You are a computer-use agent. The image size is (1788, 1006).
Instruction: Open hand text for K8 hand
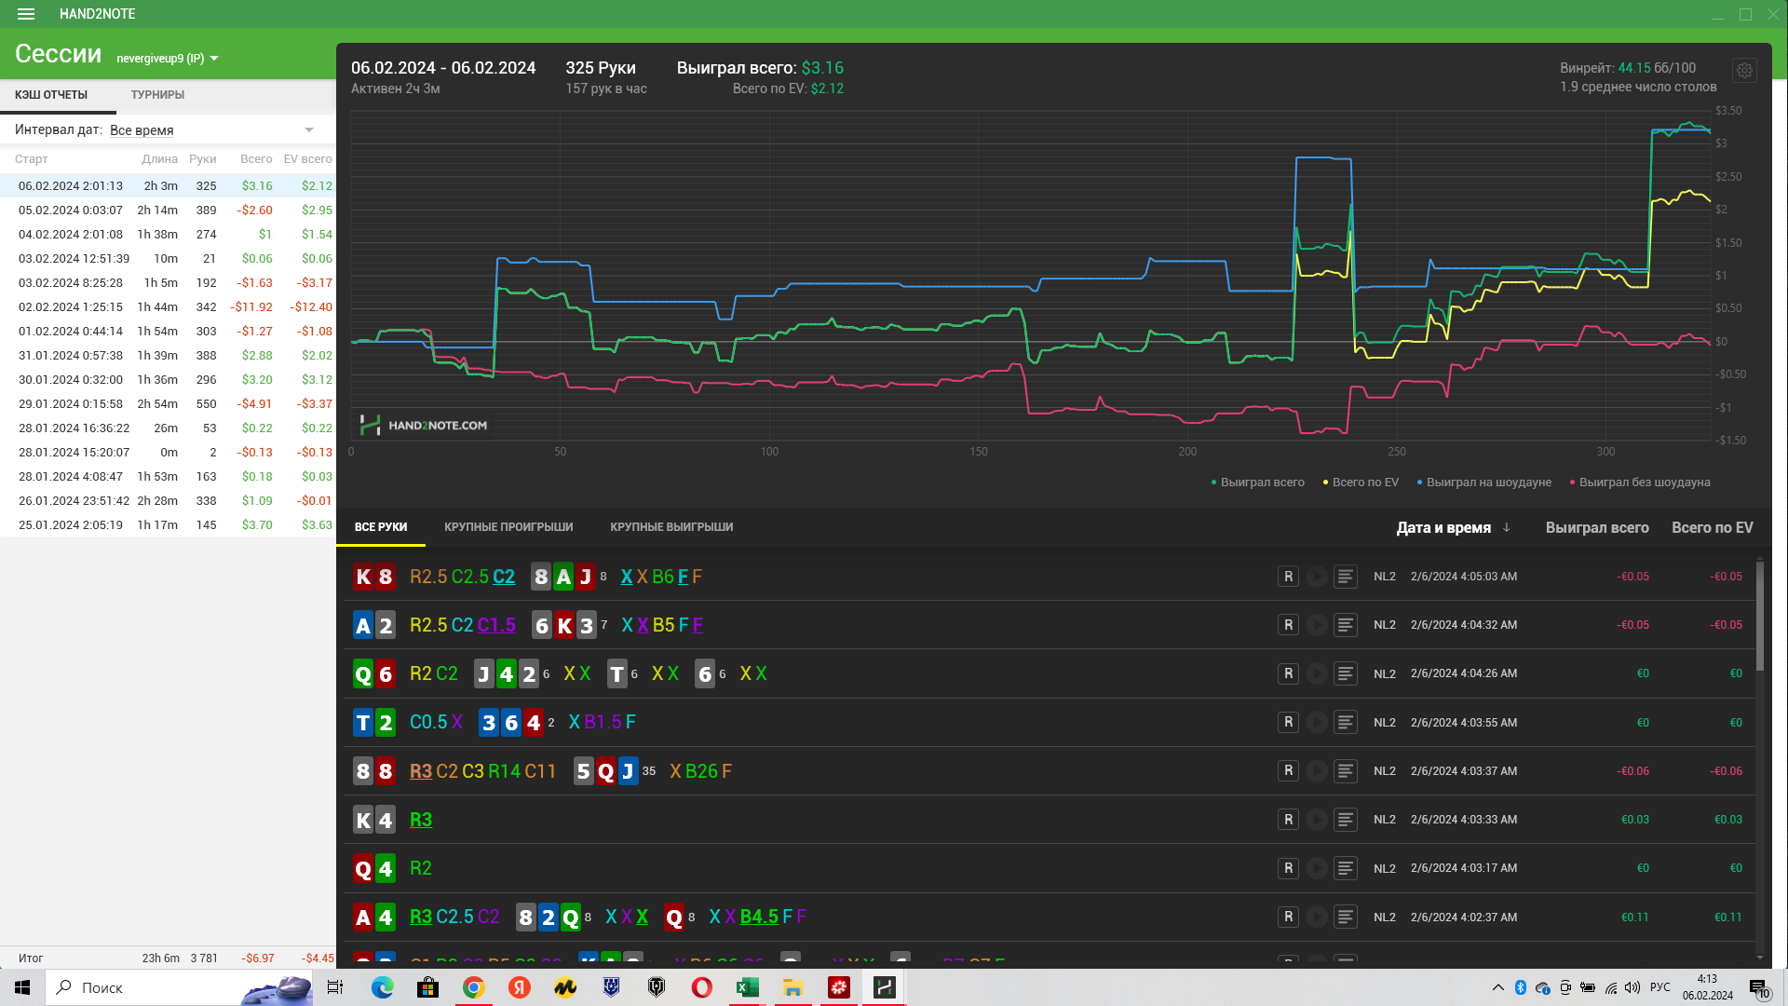point(1346,577)
